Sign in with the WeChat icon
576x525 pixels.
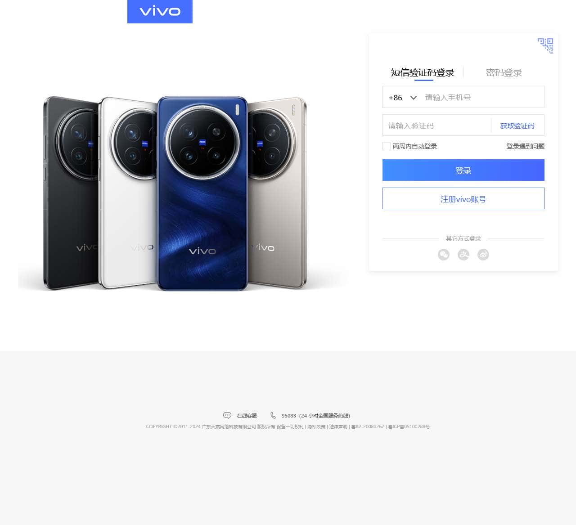tap(444, 255)
